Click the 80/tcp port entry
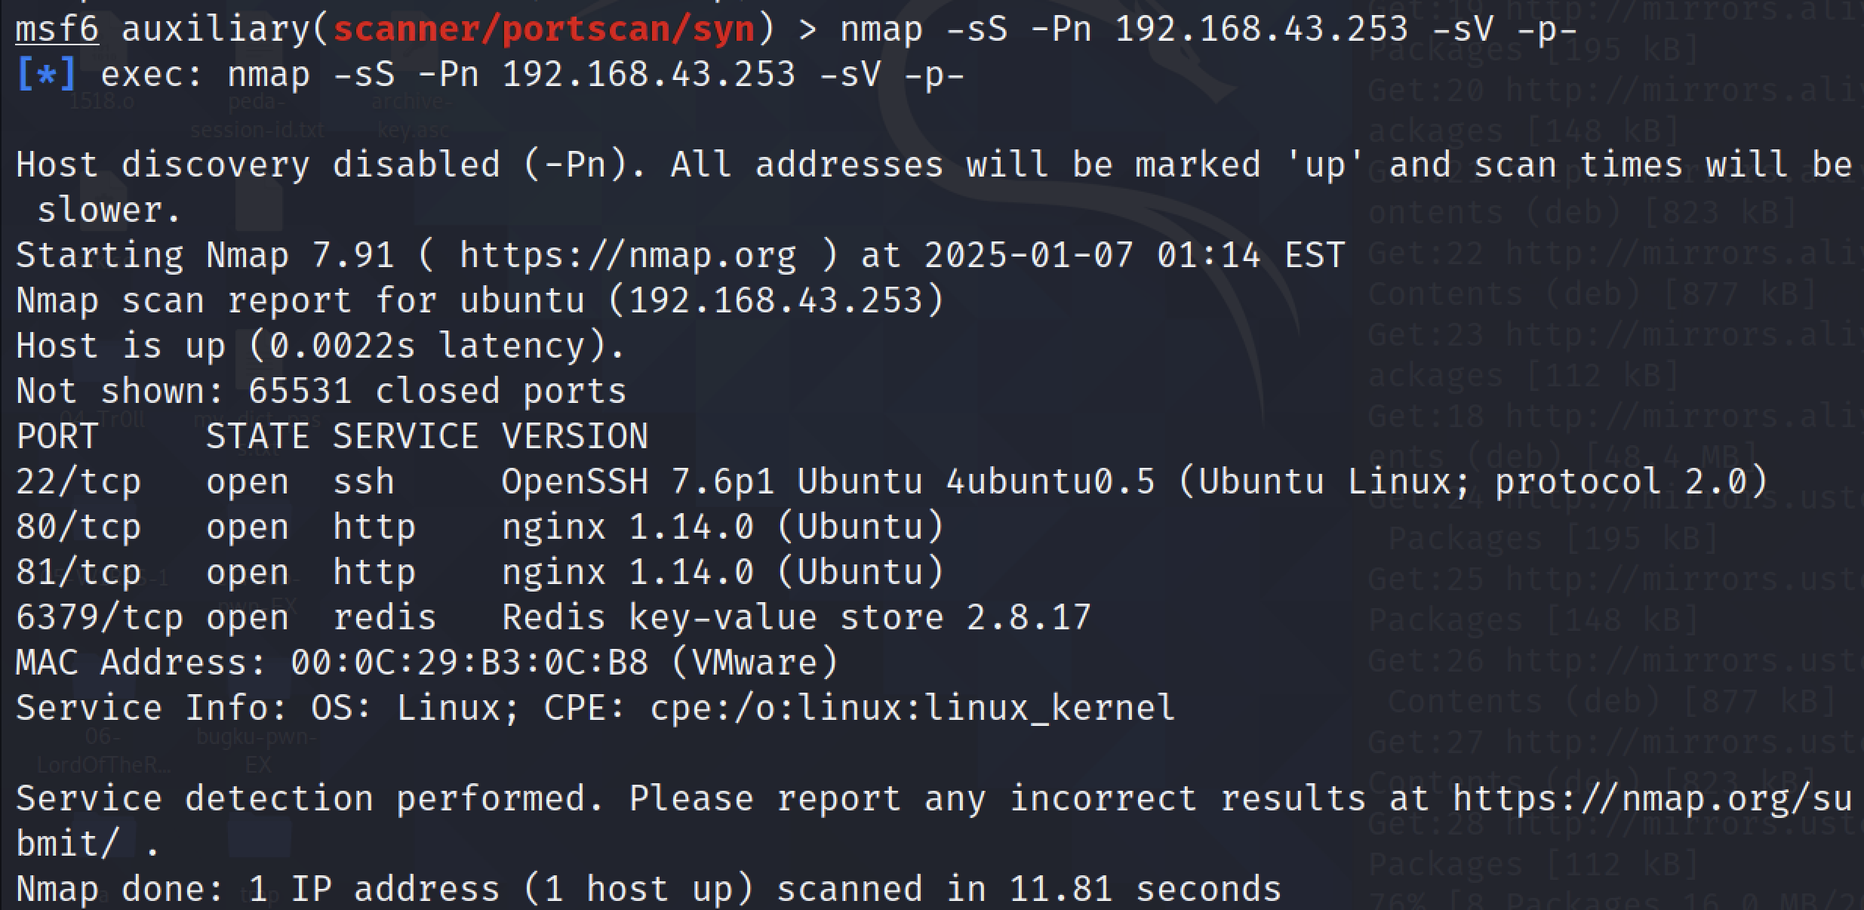This screenshot has width=1864, height=910. click(78, 527)
